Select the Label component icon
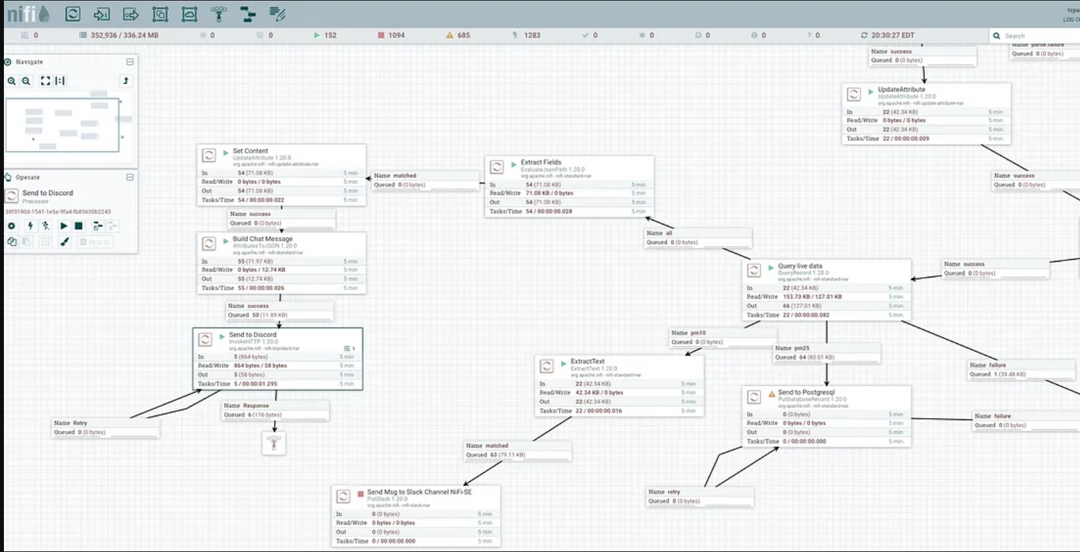Viewport: 1080px width, 552px height. [278, 14]
